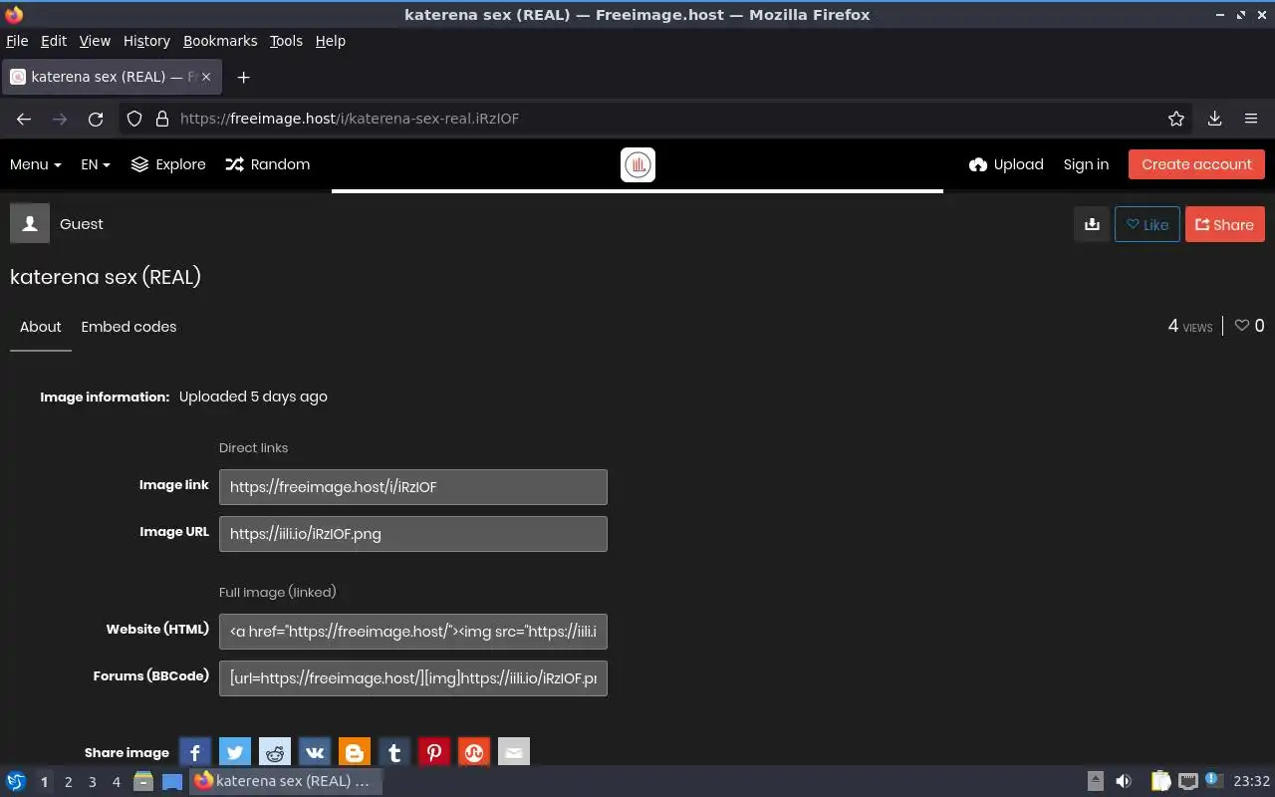Bookmark this page with star icon
Viewport: 1275px width, 797px height.
click(x=1176, y=119)
